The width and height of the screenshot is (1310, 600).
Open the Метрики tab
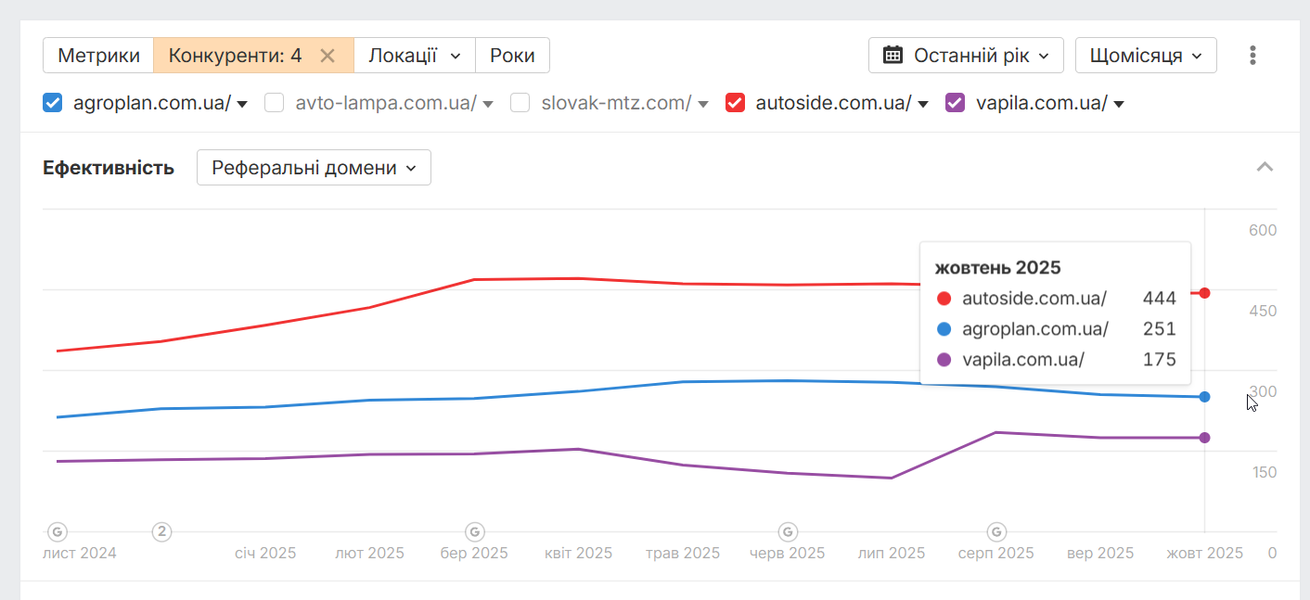click(97, 56)
